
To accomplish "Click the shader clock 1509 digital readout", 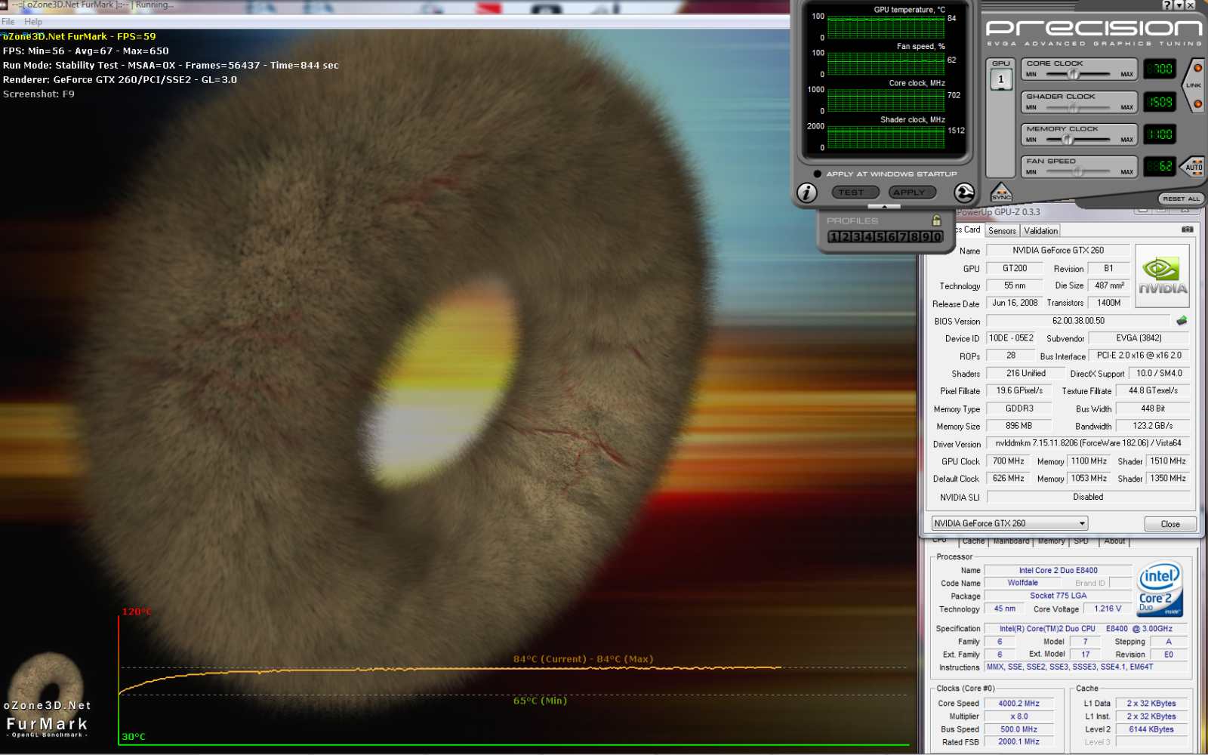I will (1160, 102).
